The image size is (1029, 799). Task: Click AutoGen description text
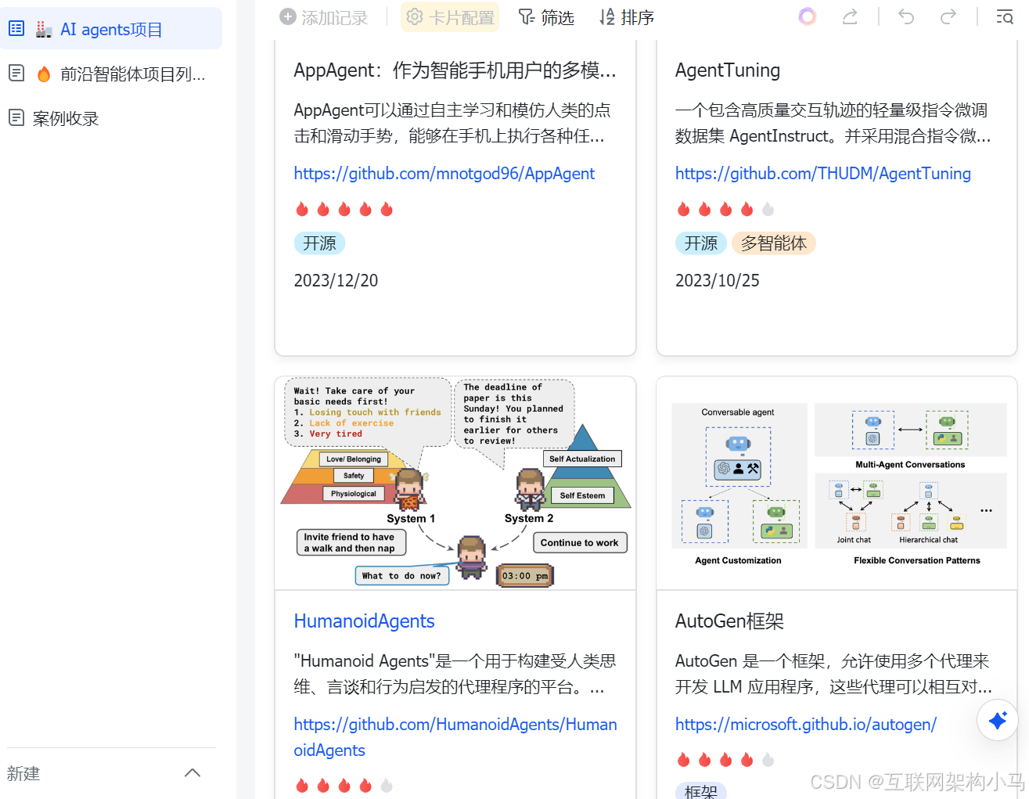[x=833, y=674]
